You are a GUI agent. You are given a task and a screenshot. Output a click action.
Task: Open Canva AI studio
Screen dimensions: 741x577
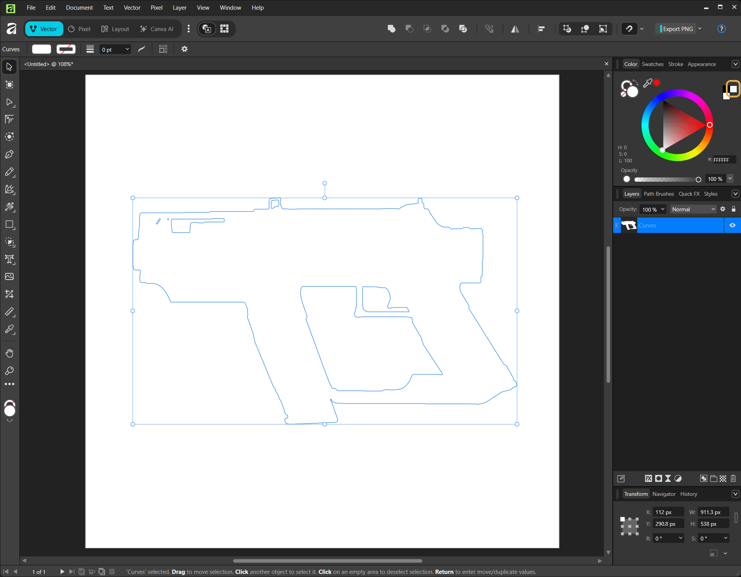tap(157, 29)
